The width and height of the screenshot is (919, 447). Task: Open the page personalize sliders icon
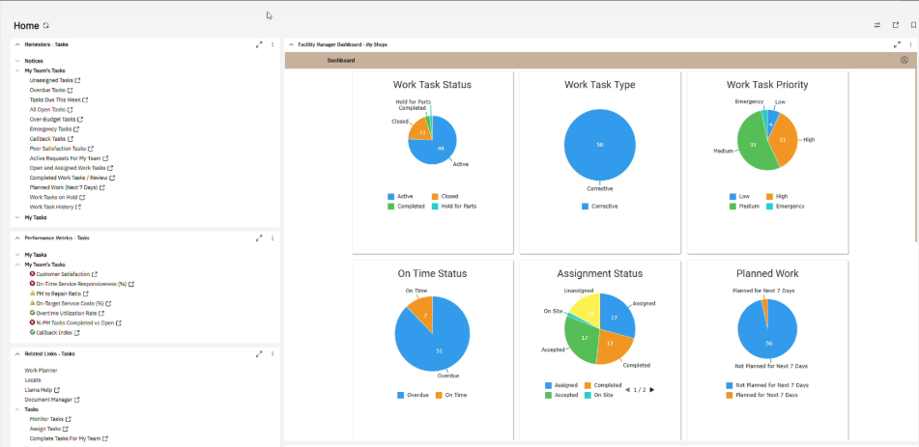(877, 25)
